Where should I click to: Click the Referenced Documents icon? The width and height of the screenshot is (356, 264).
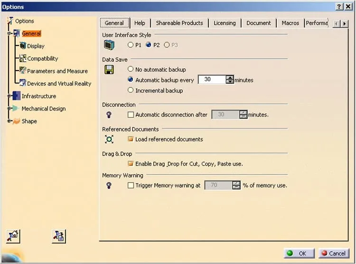(x=109, y=139)
